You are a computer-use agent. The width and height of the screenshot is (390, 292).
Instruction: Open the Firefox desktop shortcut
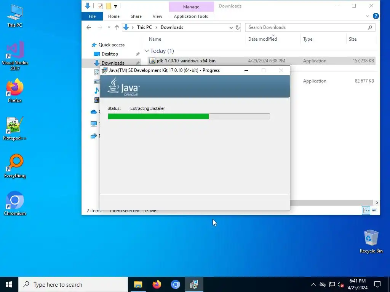15,90
